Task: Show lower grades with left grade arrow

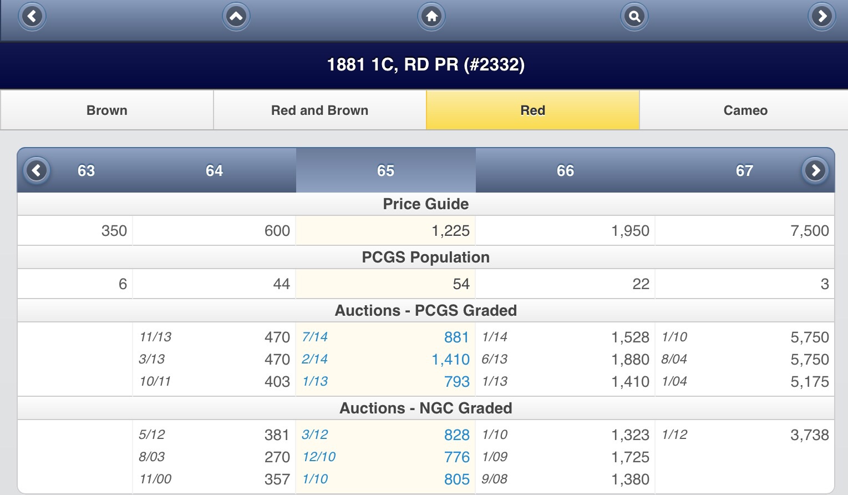Action: pos(37,170)
